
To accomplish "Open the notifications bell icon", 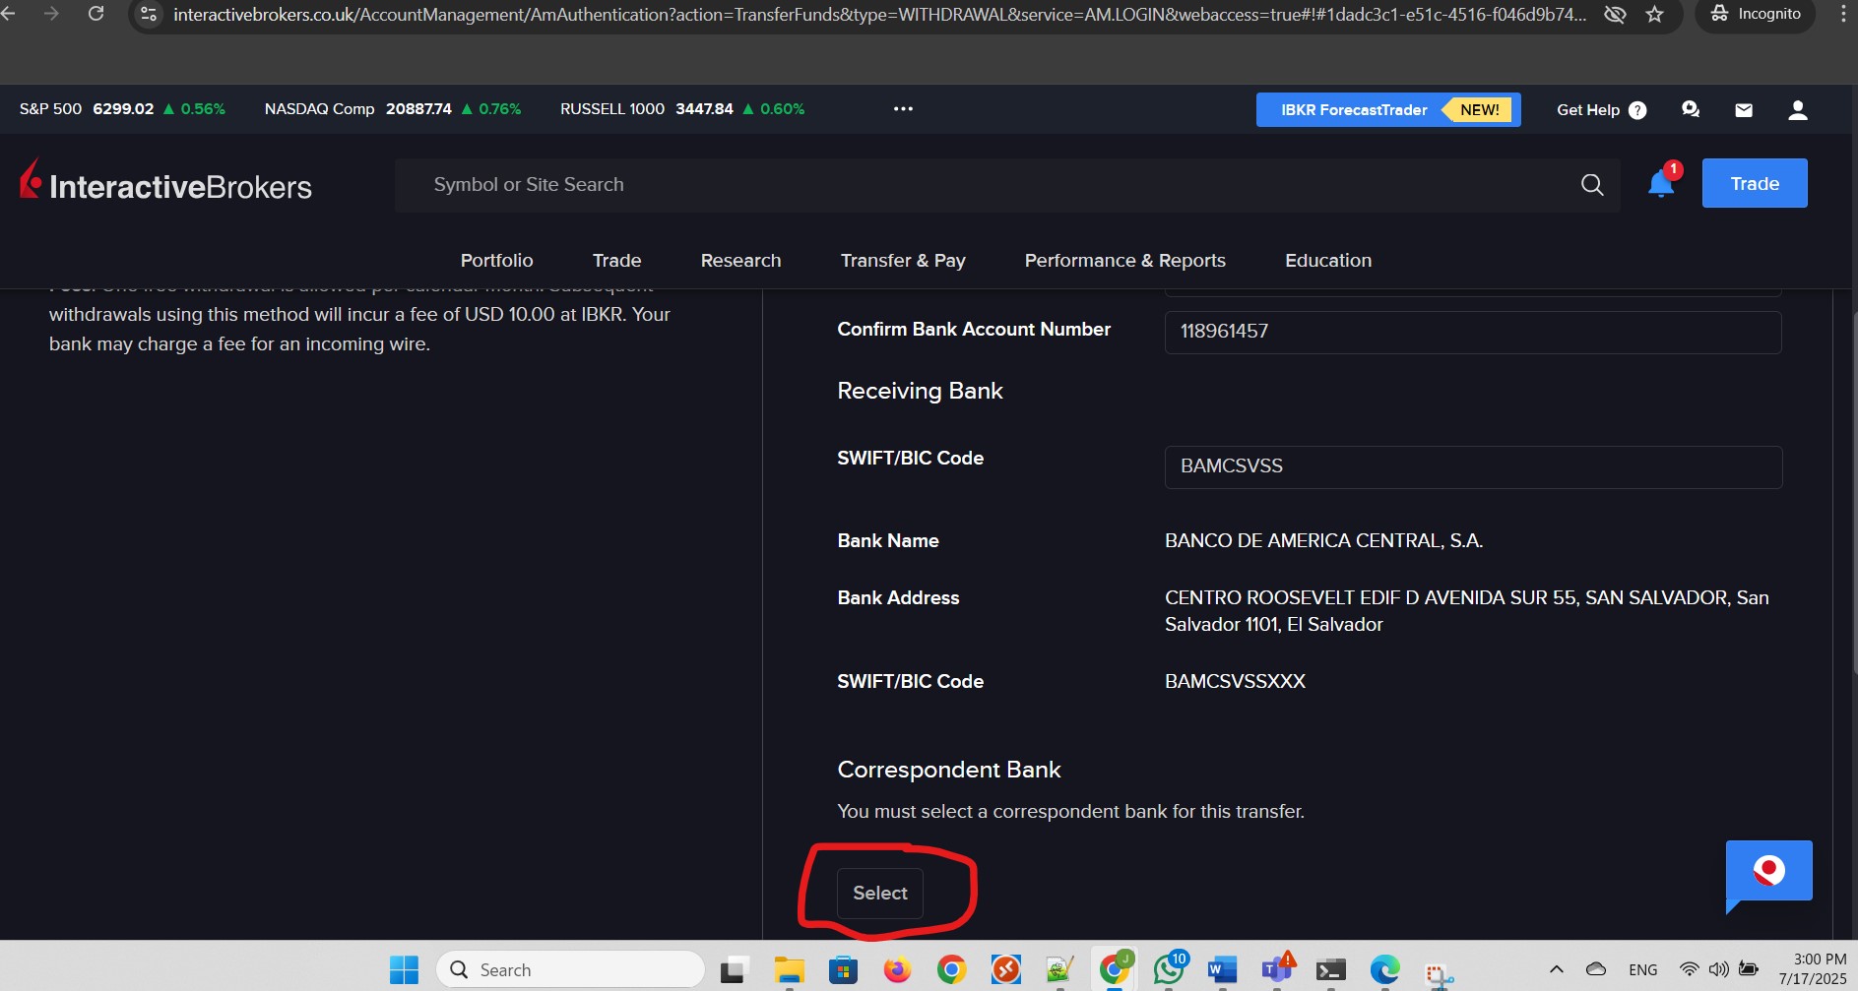I will point(1660,183).
